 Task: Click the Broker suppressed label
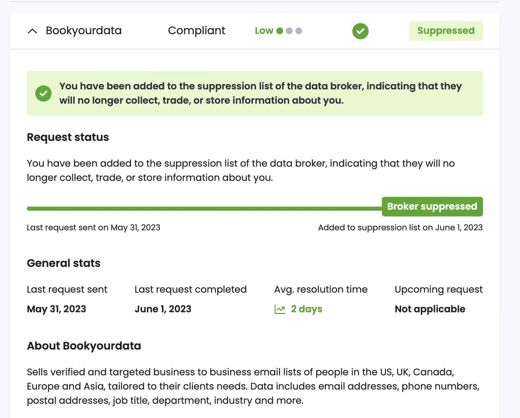pos(432,207)
